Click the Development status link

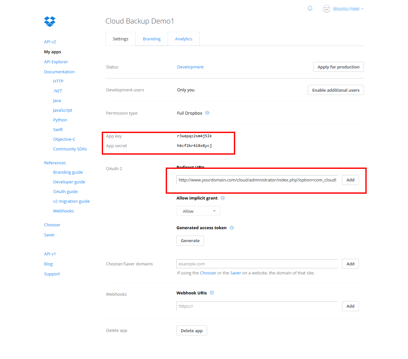tap(190, 67)
